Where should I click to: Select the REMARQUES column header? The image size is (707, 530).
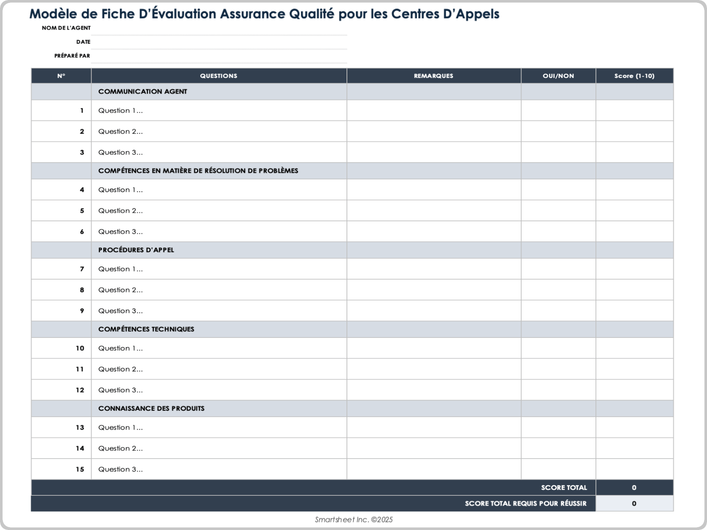(433, 76)
